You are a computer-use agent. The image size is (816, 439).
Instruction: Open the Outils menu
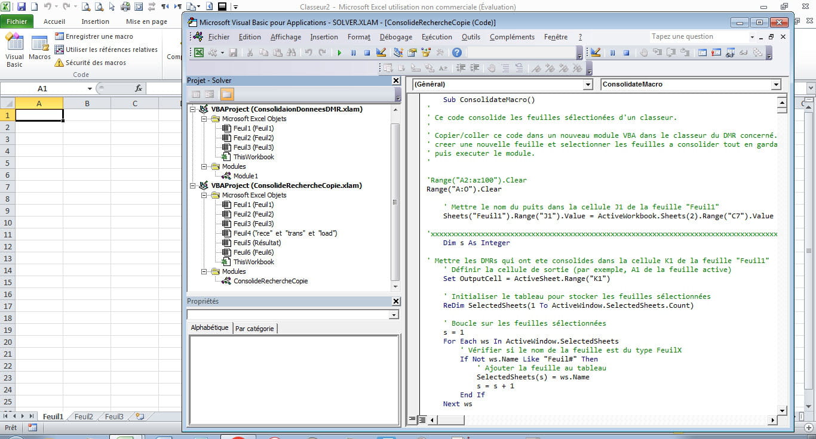click(471, 37)
